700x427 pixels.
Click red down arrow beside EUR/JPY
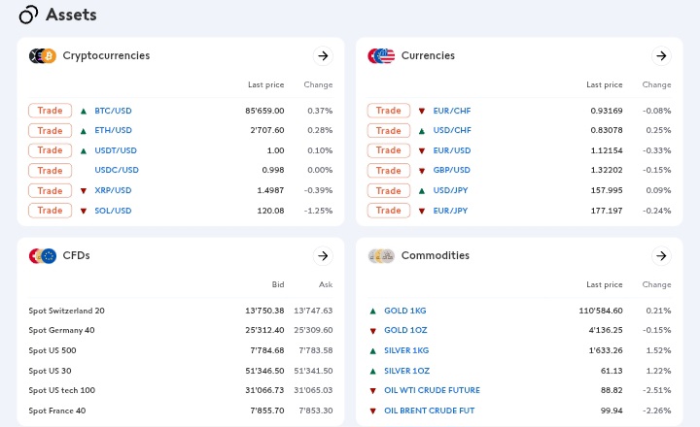tap(421, 211)
